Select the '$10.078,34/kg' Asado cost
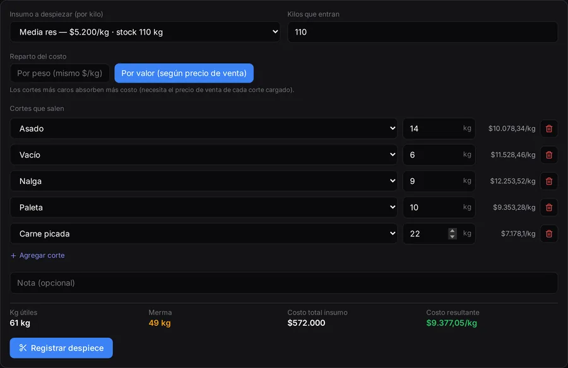 (512, 129)
